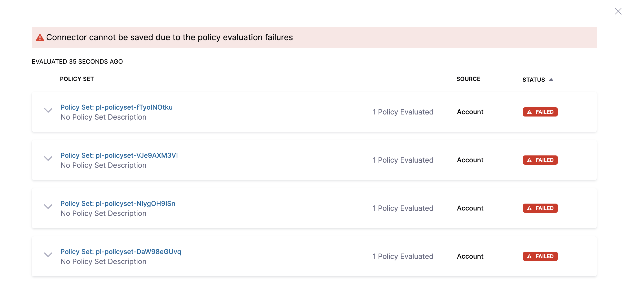
Task: Click FAILED badge for pl-policyset-fTyoINOtku
Action: pos(540,112)
